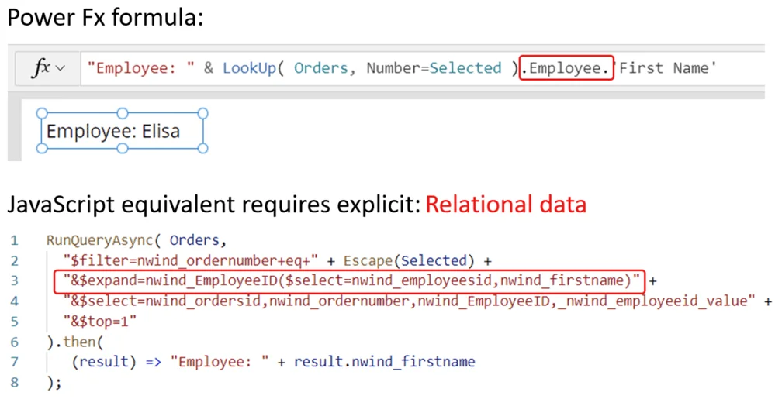Viewport: 775px width, 406px height.
Task: Click the label's bottom-left resize handle
Action: [42, 149]
